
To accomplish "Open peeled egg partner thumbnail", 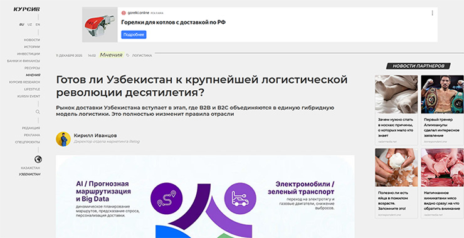I will 396,168.
